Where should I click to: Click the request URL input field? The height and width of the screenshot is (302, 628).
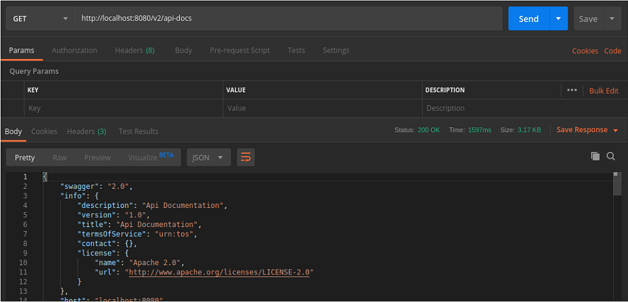289,19
